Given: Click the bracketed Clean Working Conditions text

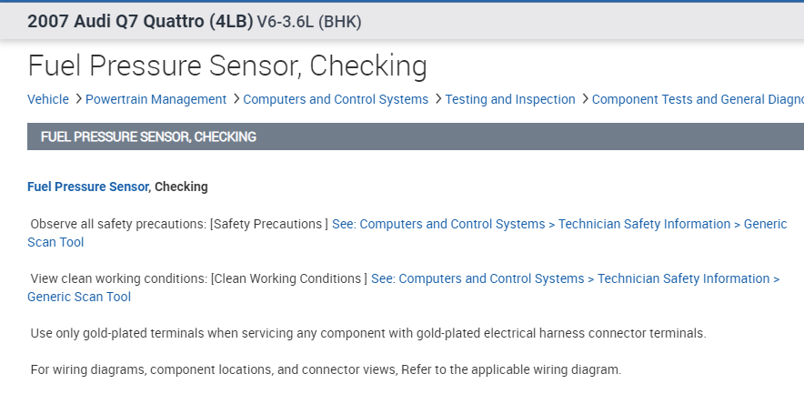Looking at the screenshot, I should point(289,278).
